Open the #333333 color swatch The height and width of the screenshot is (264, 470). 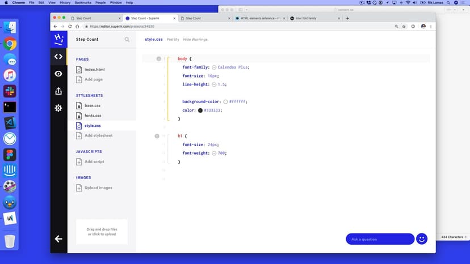pos(200,110)
